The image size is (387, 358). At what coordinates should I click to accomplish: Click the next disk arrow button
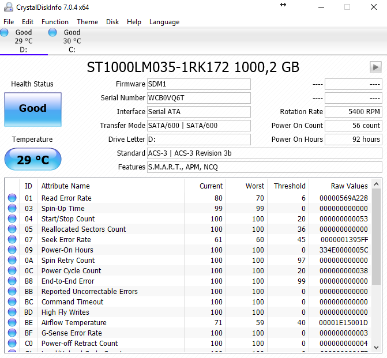pyautogui.click(x=375, y=67)
